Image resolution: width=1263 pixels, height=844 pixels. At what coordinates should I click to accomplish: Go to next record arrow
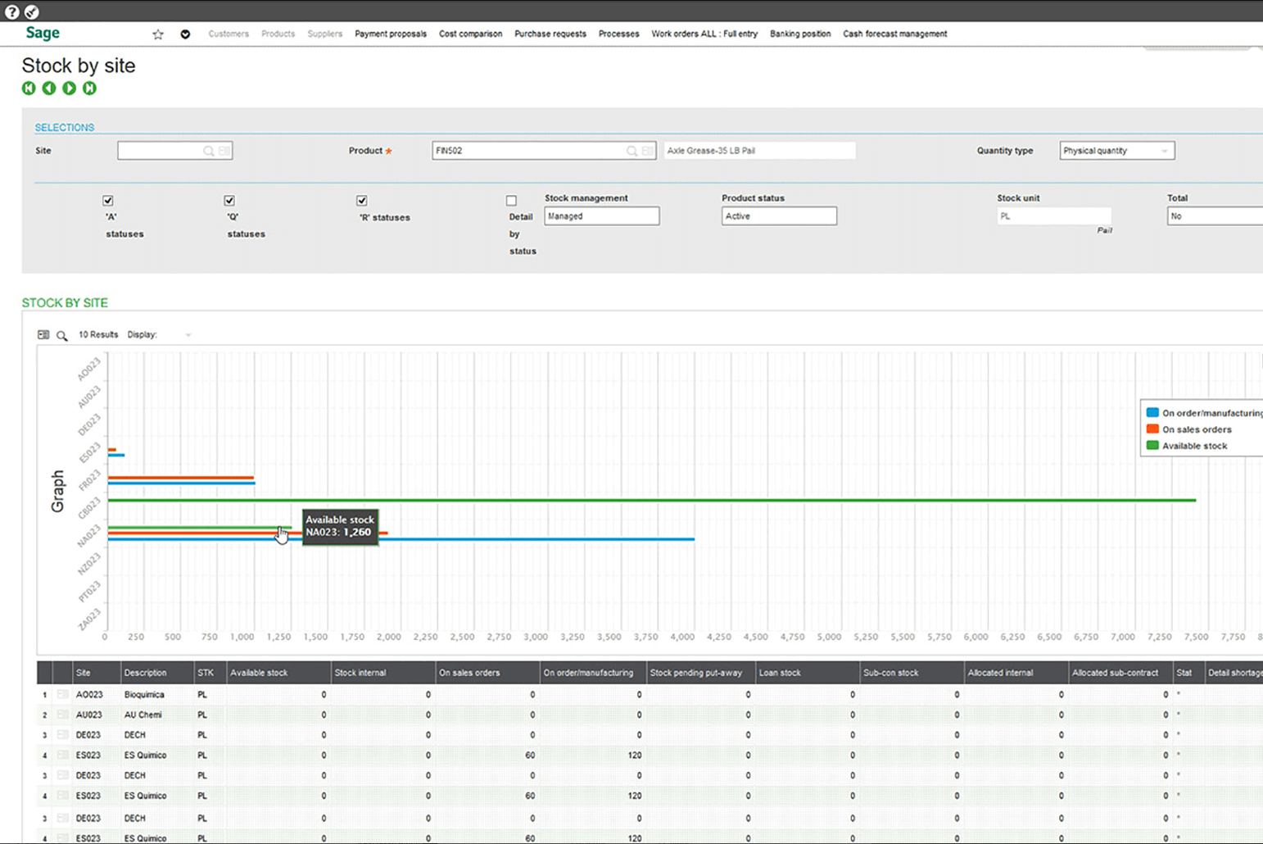pos(70,88)
